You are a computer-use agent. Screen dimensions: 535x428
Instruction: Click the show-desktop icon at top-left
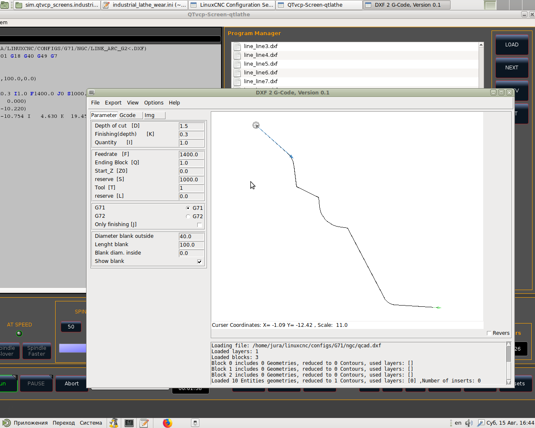(4, 5)
